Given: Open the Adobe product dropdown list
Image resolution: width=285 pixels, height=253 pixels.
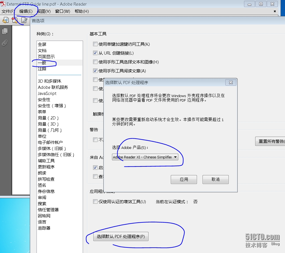Looking at the screenshot, I should (x=145, y=157).
